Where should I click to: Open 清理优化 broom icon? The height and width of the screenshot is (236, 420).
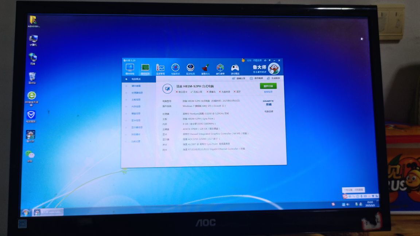pos(205,68)
